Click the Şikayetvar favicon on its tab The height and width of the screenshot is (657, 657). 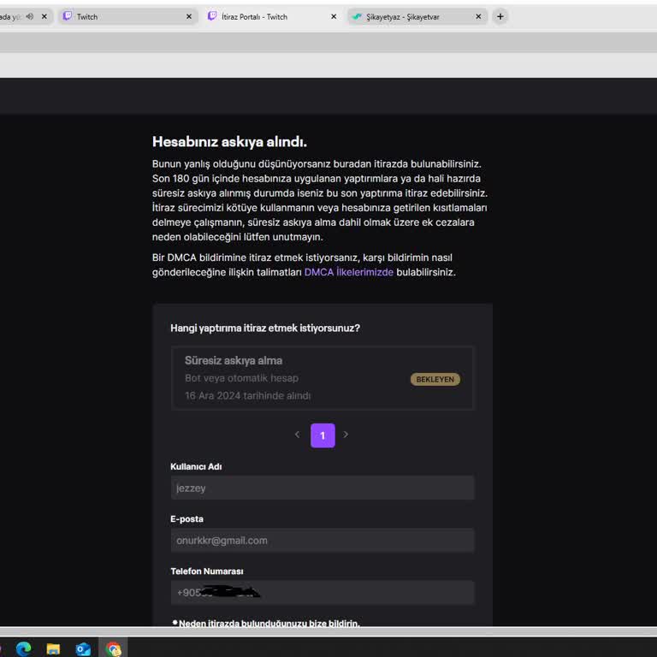[x=357, y=17]
